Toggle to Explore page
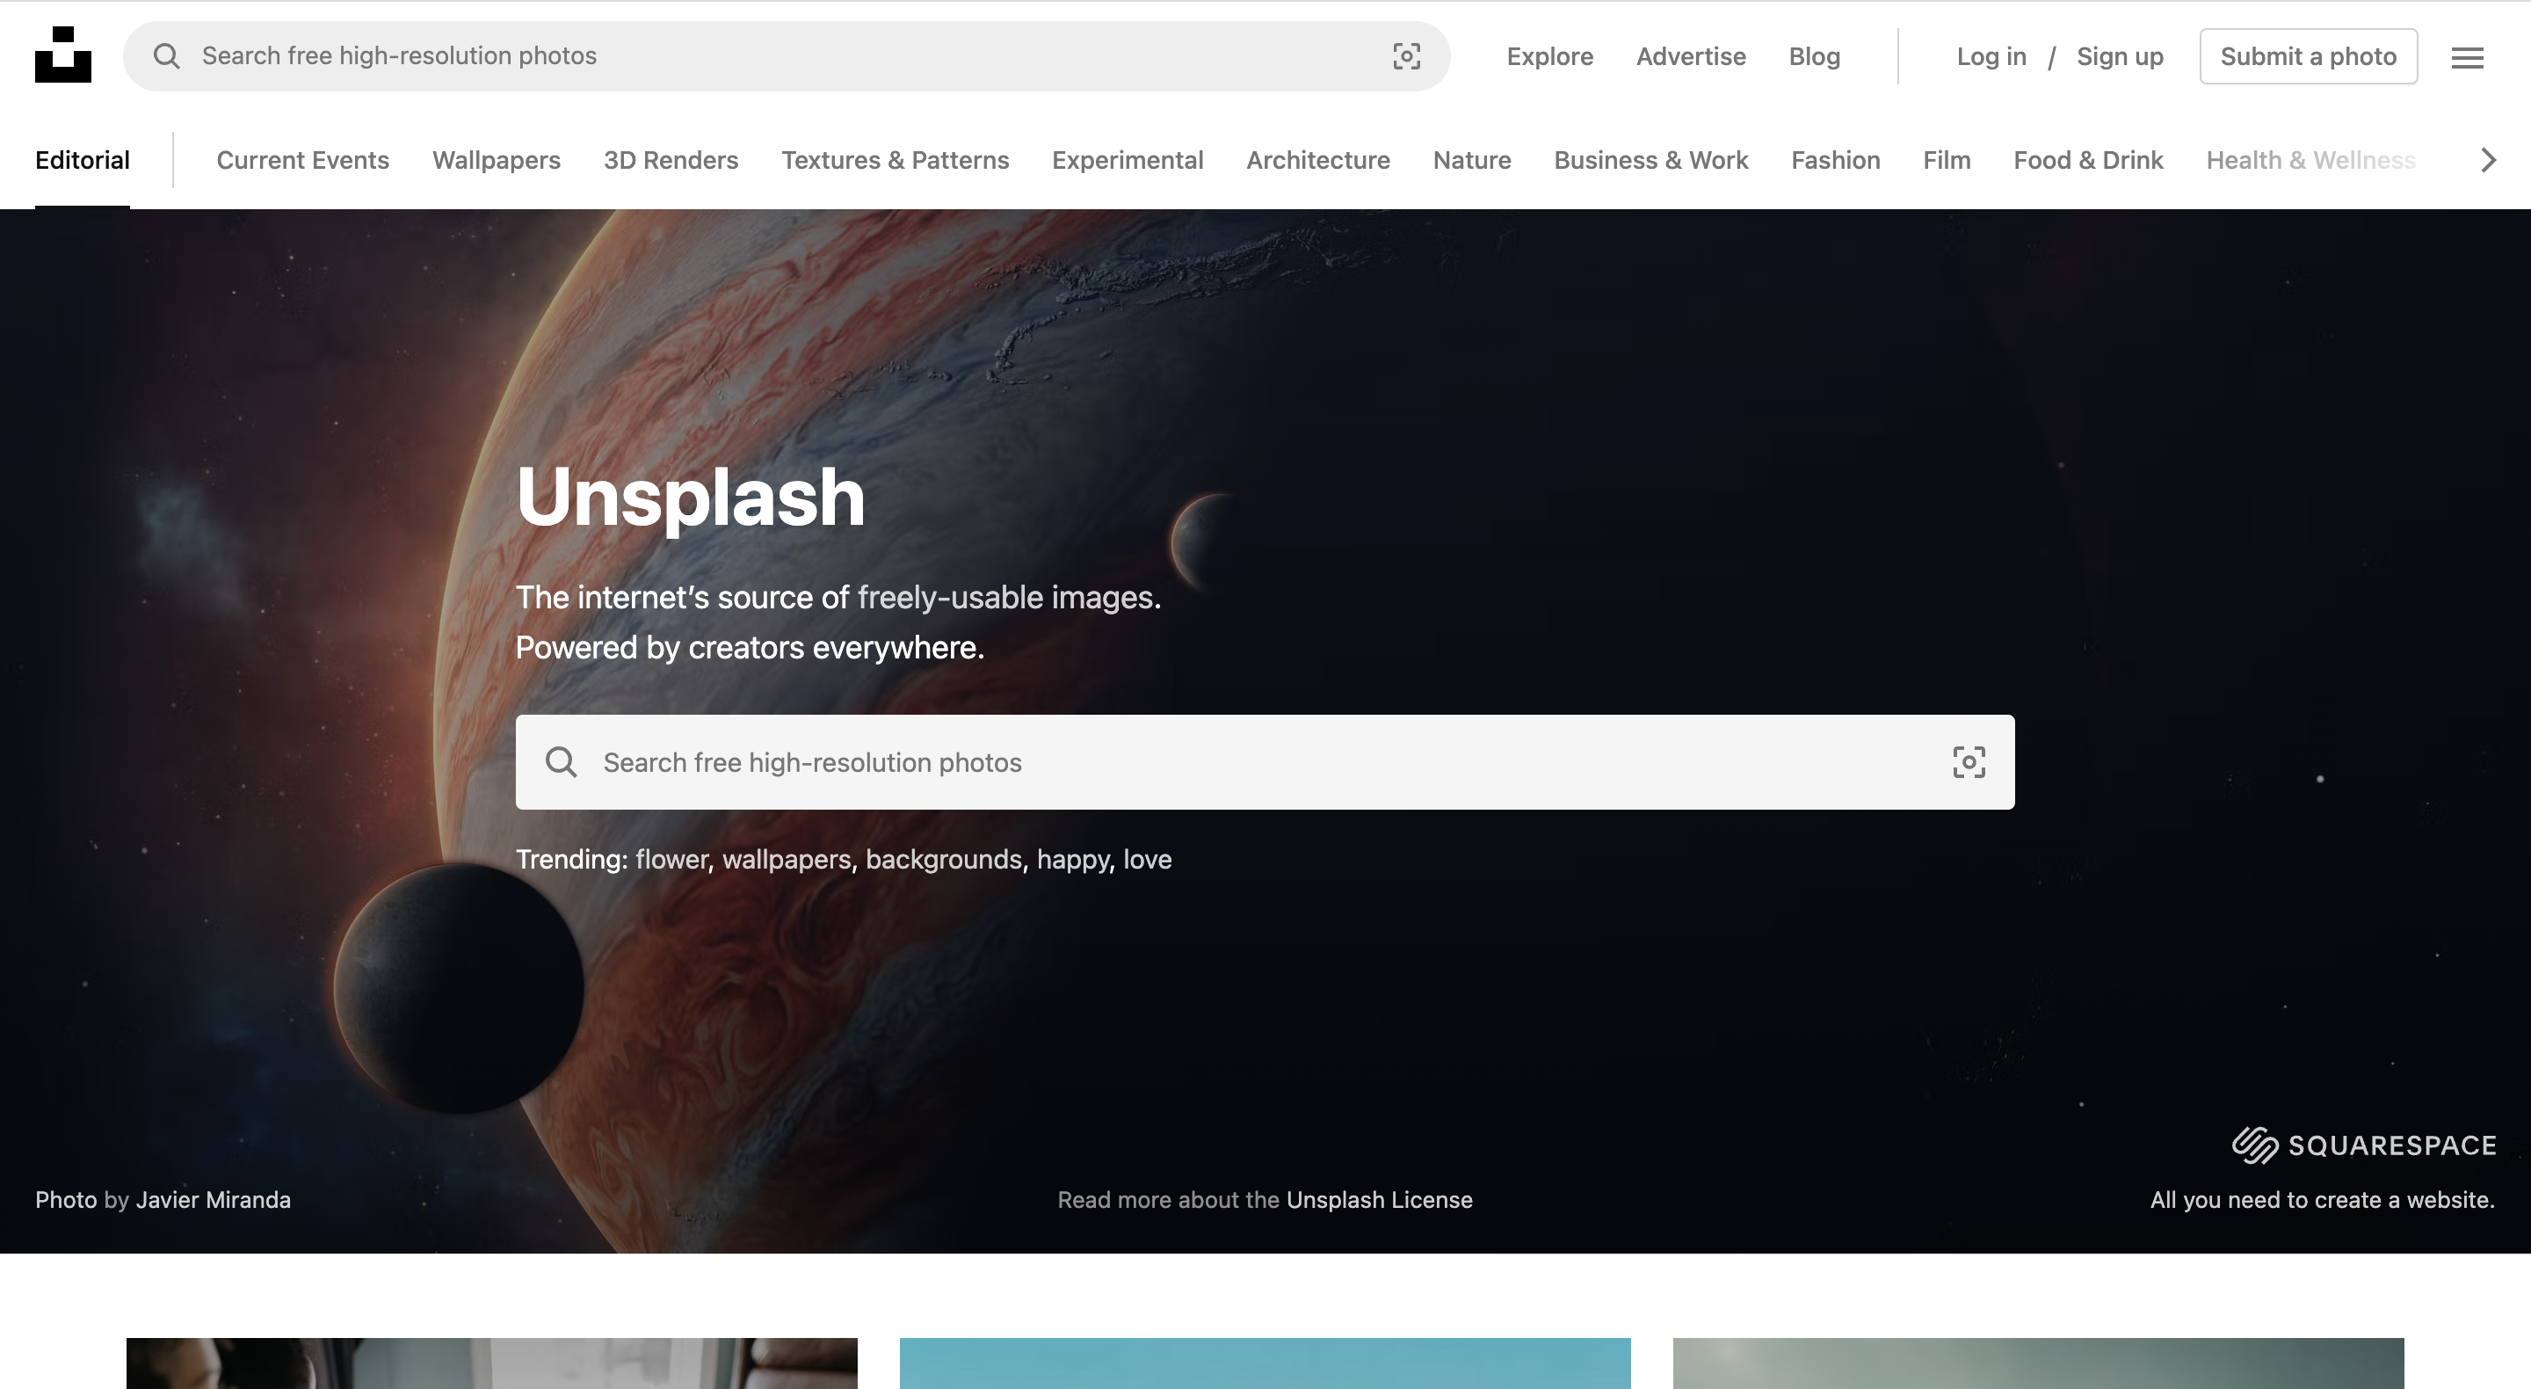The width and height of the screenshot is (2531, 1389). click(x=1548, y=55)
